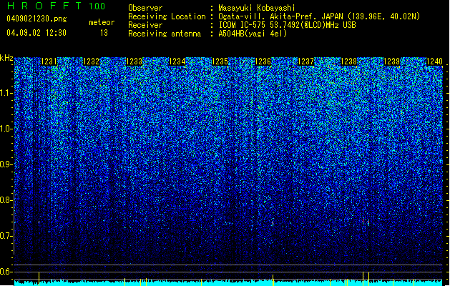
Task: Click the Receiving Location value text
Action: pos(319,16)
